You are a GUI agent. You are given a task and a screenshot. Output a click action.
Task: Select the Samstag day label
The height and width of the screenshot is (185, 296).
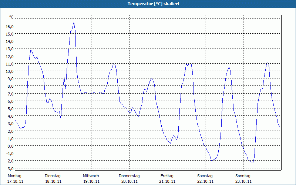point(205,176)
